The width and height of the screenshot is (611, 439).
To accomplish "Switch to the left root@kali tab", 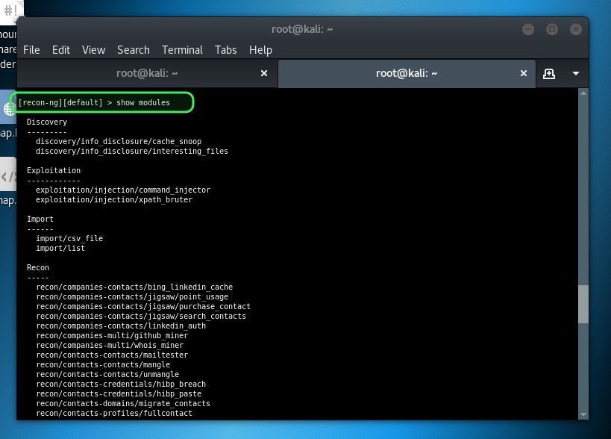I will [x=146, y=73].
